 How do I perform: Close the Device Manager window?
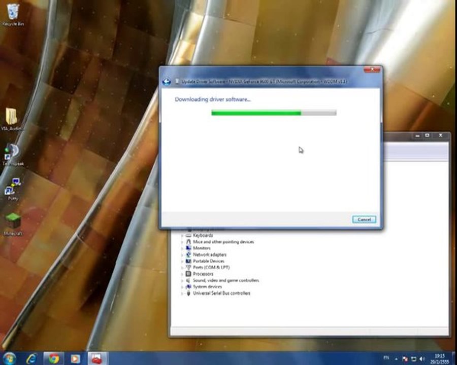click(440, 136)
